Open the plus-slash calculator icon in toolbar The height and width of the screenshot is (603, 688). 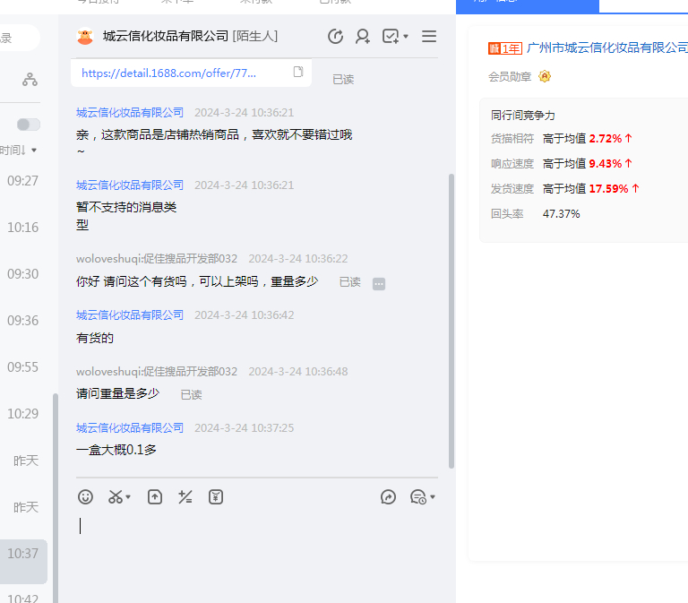click(185, 496)
